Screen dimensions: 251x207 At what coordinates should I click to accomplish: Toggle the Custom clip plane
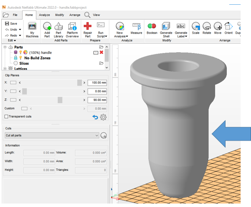[24, 109]
